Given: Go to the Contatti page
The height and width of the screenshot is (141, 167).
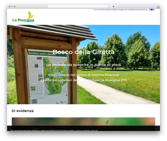Looking at the screenshot, I should tap(130, 10).
